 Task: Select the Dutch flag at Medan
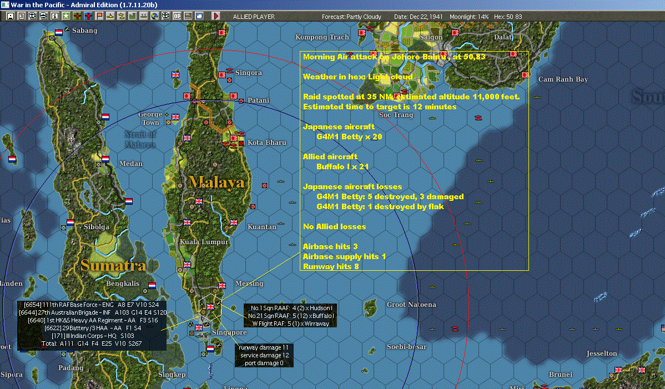(105, 159)
